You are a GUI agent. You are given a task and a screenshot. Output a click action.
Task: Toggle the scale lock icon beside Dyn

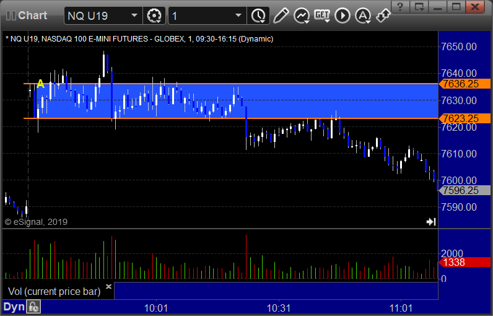click(33, 307)
